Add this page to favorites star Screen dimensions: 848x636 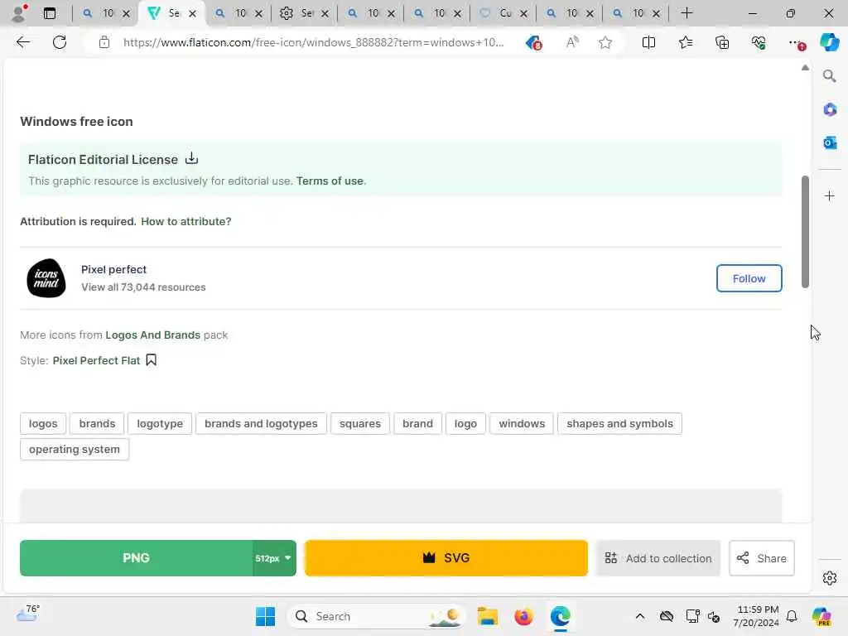click(x=605, y=42)
